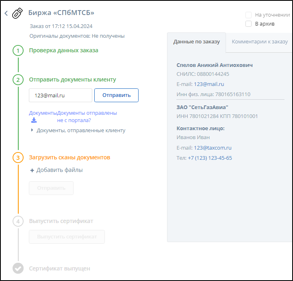Click the USB token icon
The width and height of the screenshot is (293, 281).
(x=17, y=13)
